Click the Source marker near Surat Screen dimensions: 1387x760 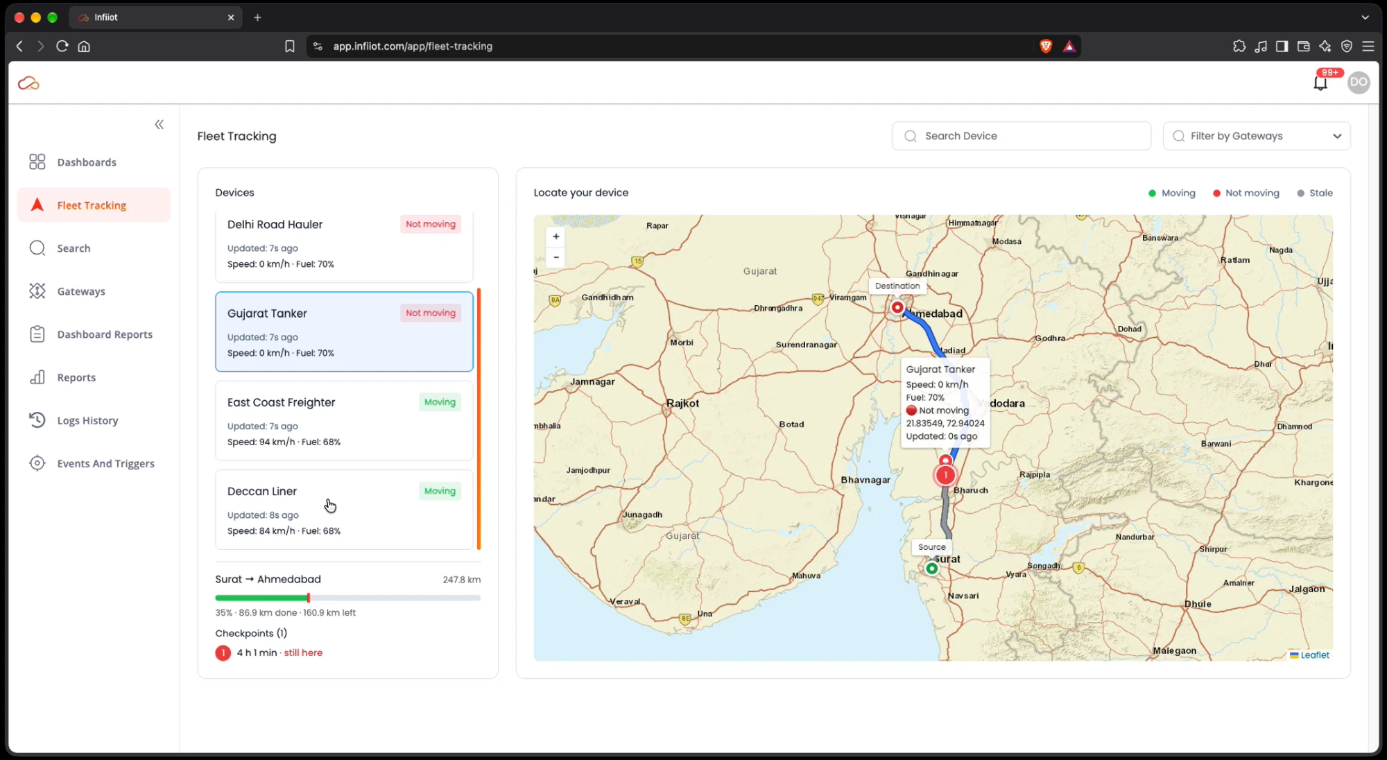(x=932, y=569)
